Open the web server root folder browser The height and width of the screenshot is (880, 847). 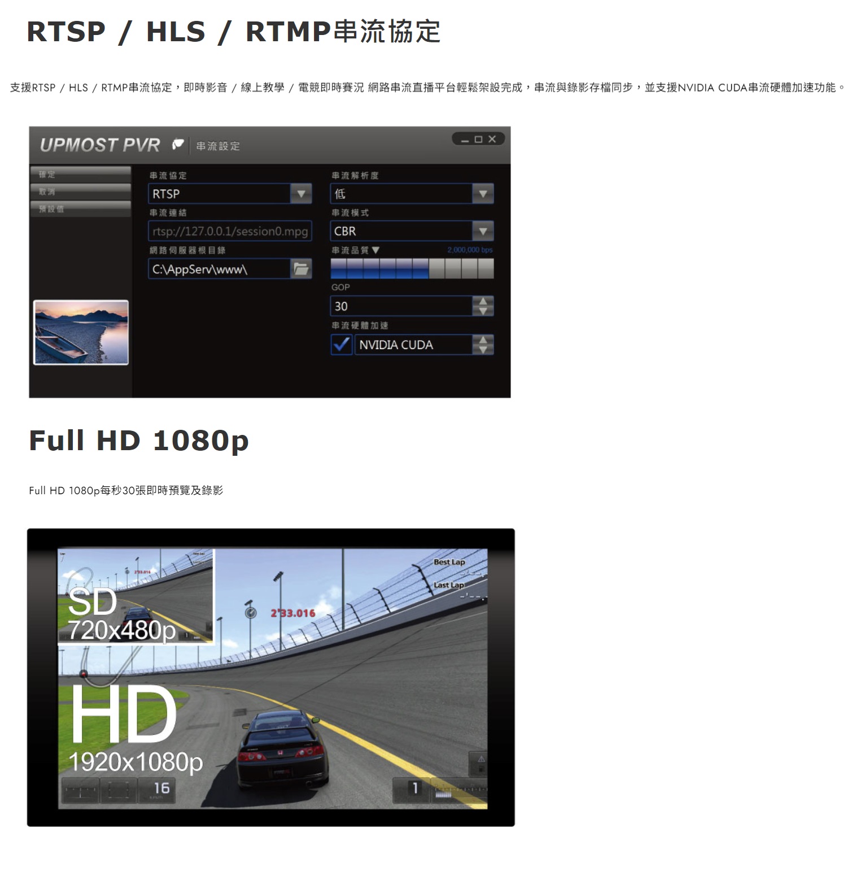pos(301,269)
